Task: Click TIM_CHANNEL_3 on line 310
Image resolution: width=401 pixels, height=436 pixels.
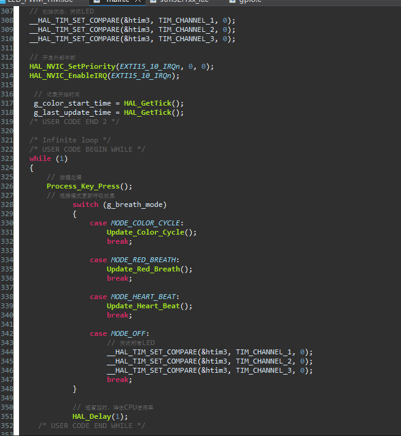Action: [186, 39]
